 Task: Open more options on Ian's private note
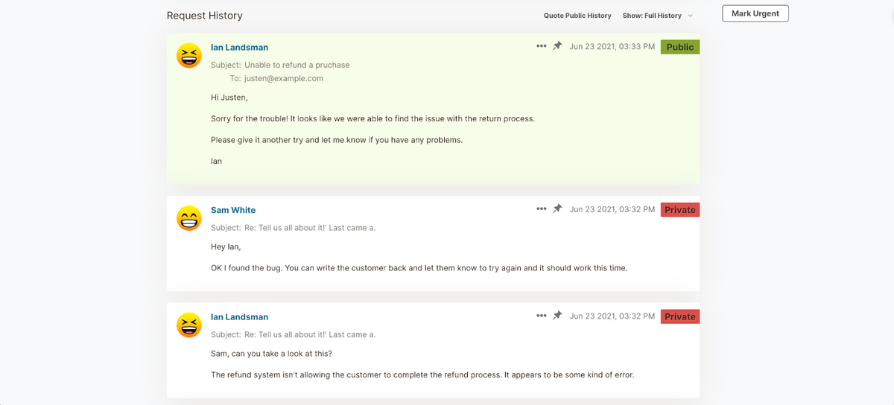pyautogui.click(x=541, y=316)
